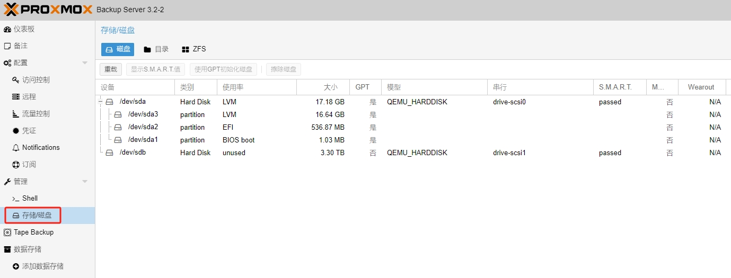Open 订阅 subscription menu item
The height and width of the screenshot is (278, 731).
29,165
